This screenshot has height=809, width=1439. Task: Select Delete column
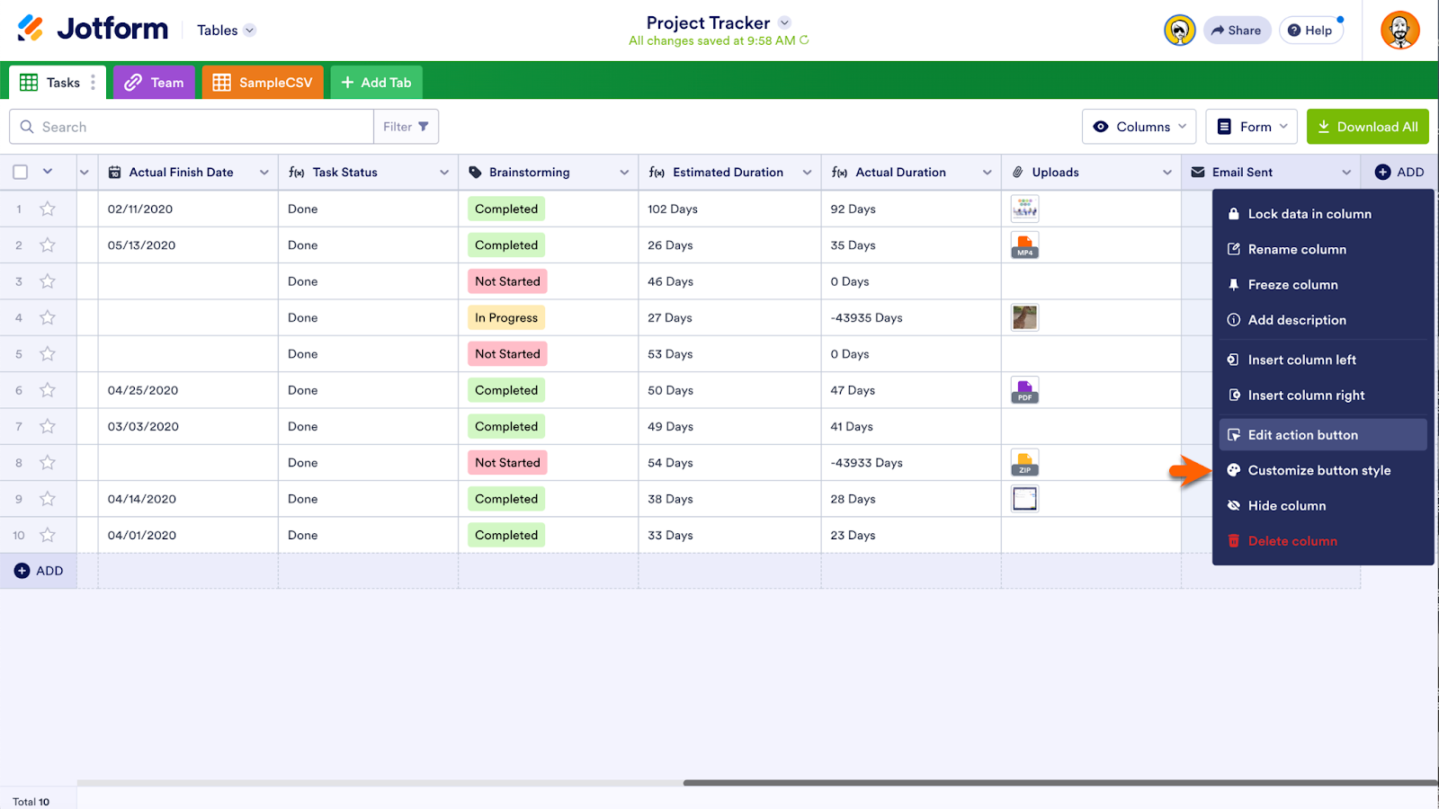[x=1323, y=541]
